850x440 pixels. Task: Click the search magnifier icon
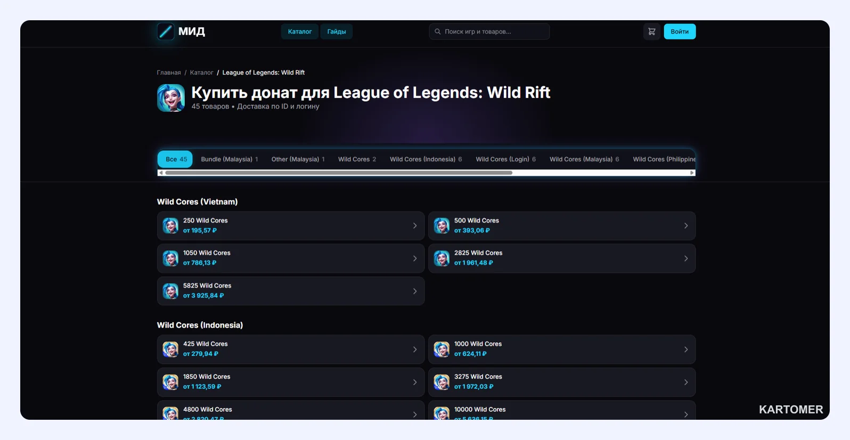coord(438,31)
